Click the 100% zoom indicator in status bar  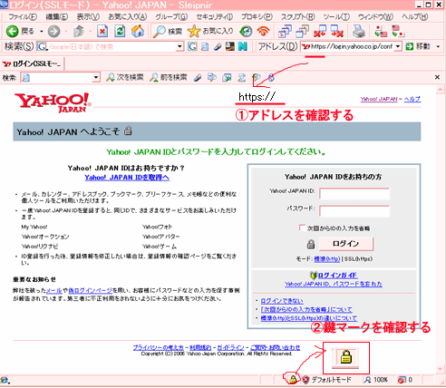(x=376, y=380)
